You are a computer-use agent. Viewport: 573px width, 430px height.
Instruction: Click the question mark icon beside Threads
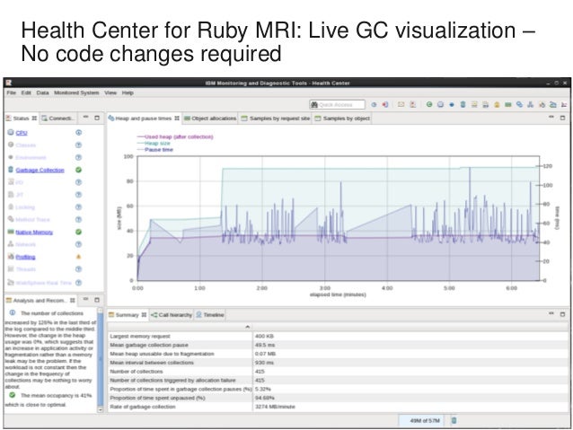click(x=78, y=269)
